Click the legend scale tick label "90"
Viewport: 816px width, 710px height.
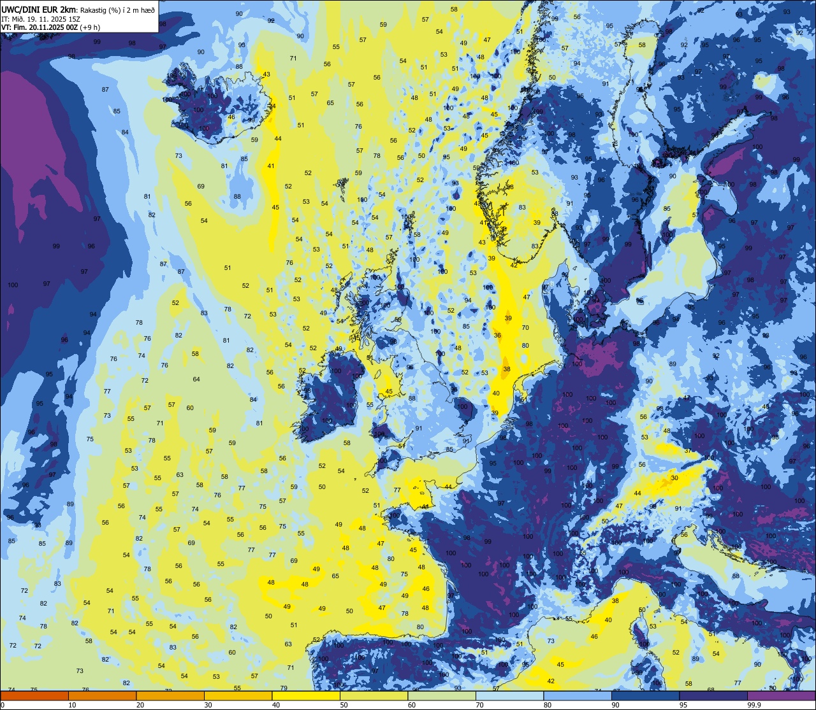click(615, 705)
